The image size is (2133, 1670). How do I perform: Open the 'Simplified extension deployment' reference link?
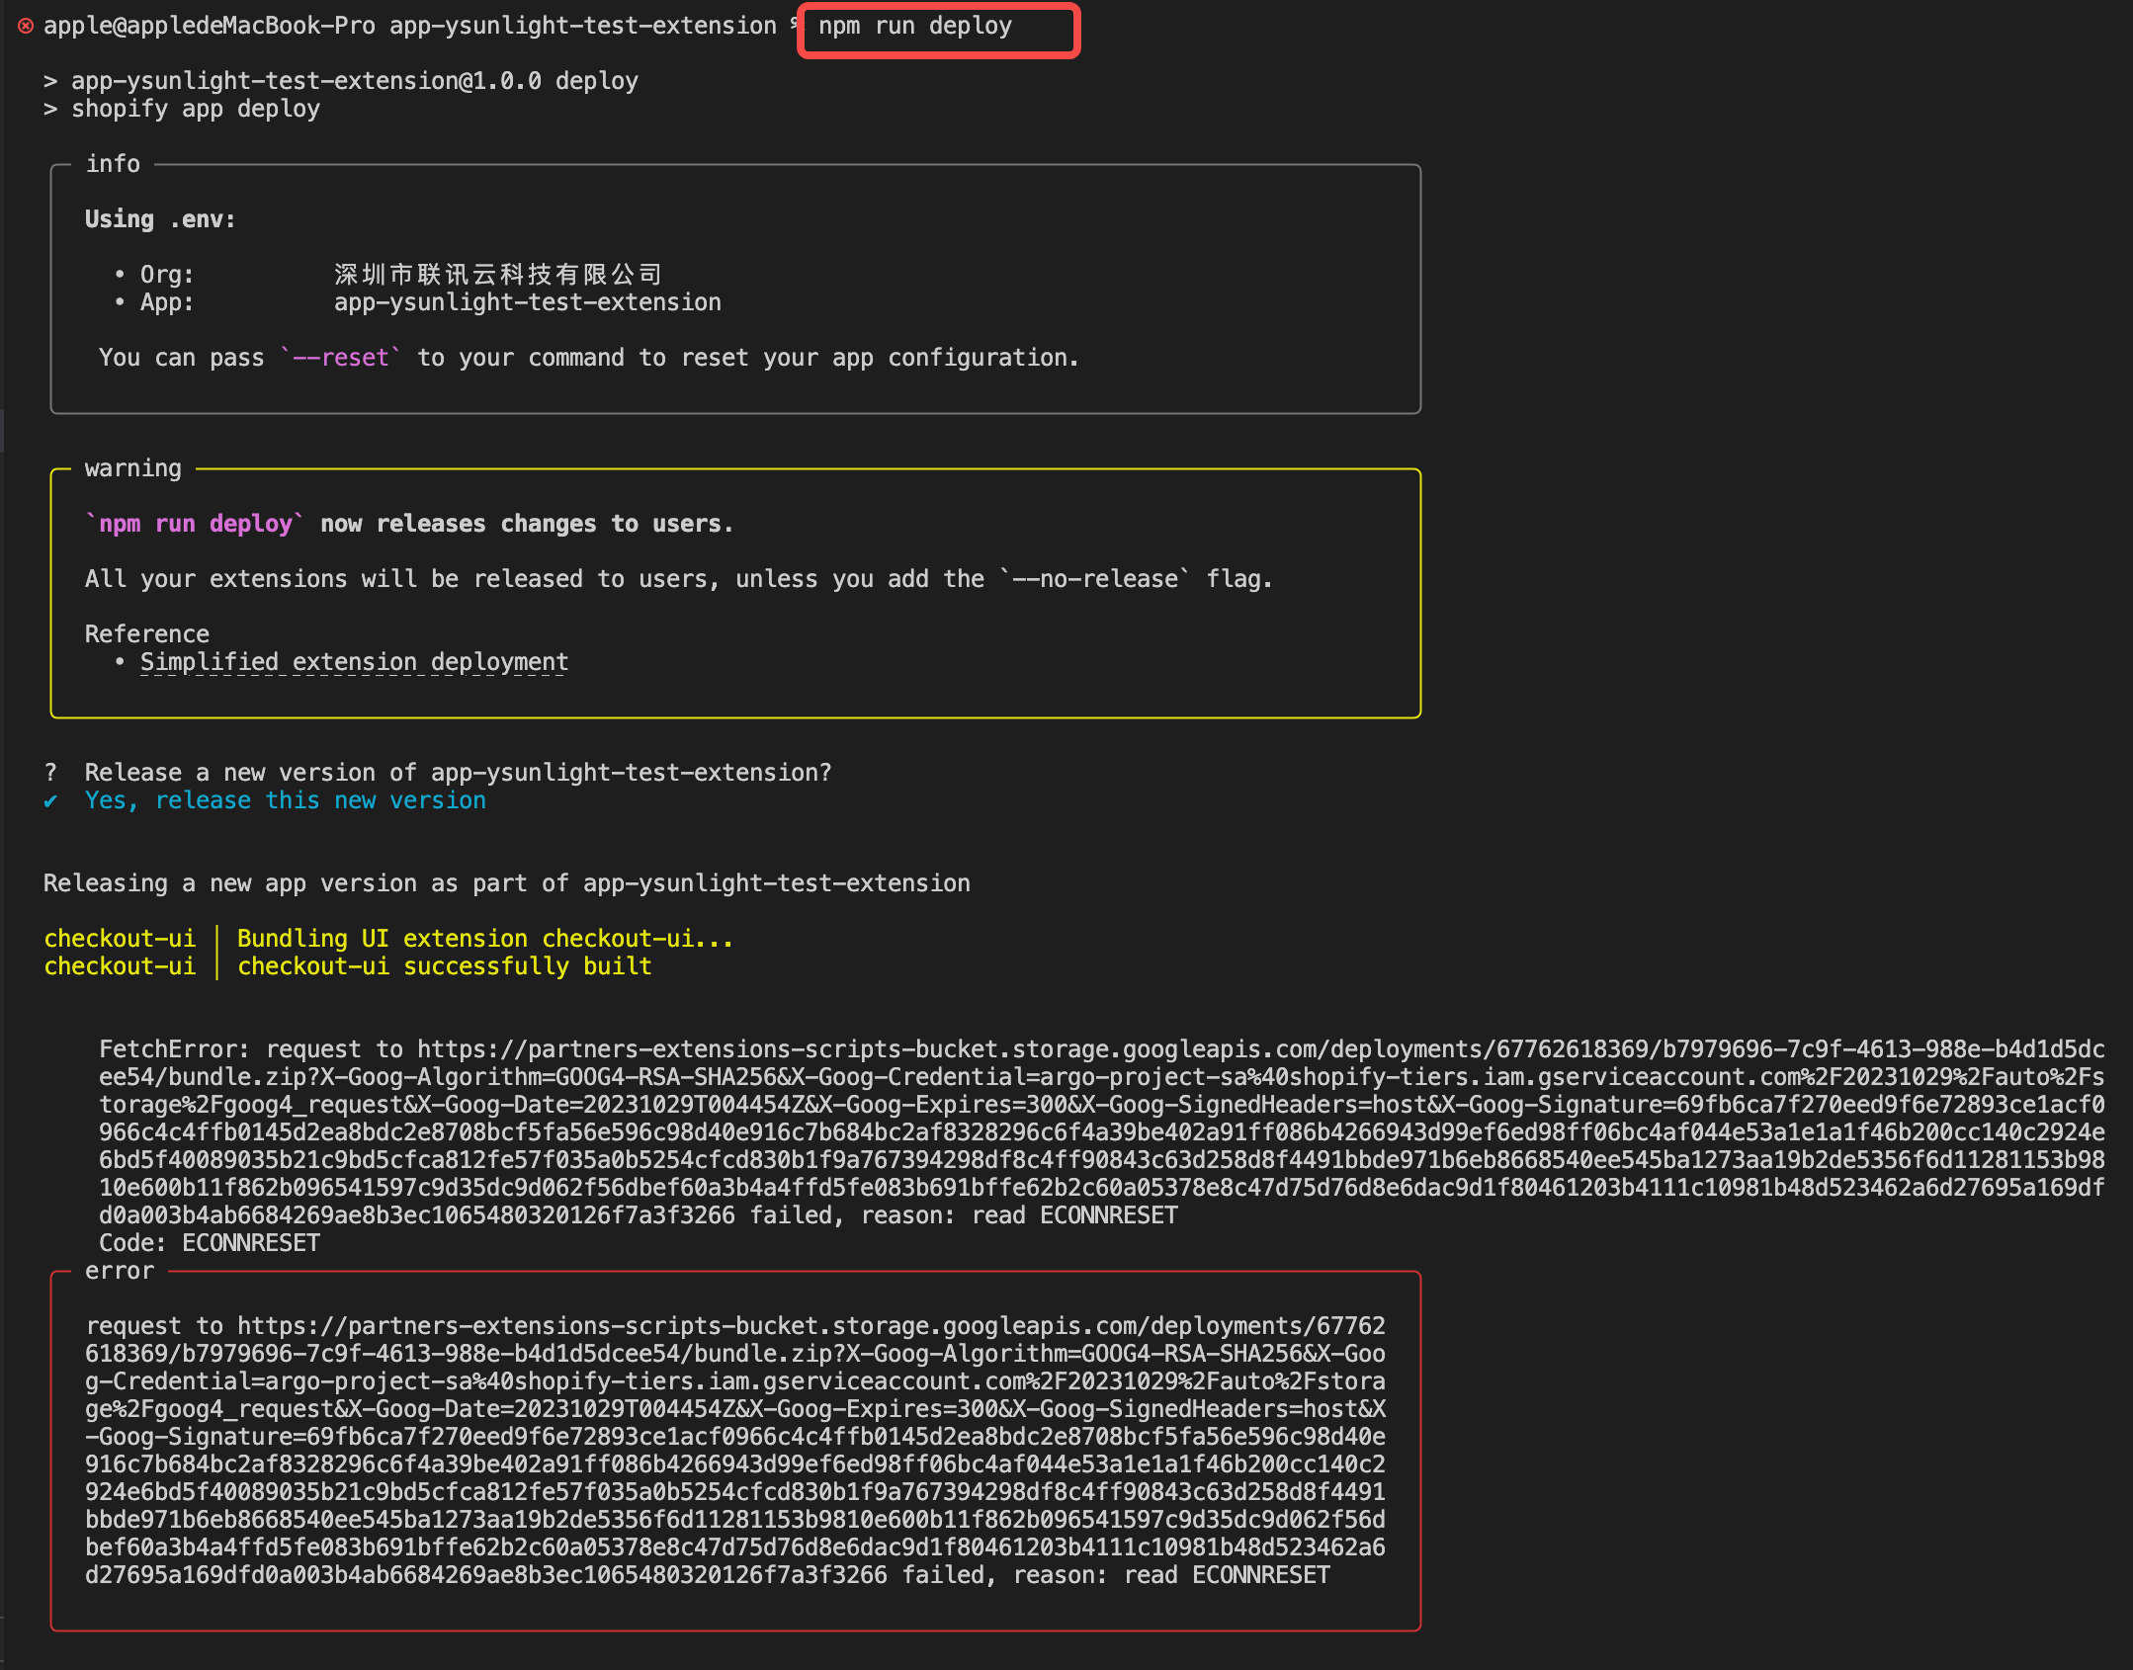(354, 662)
